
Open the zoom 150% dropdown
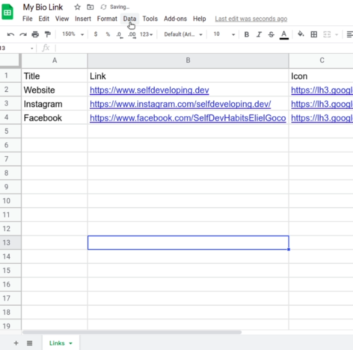(73, 34)
